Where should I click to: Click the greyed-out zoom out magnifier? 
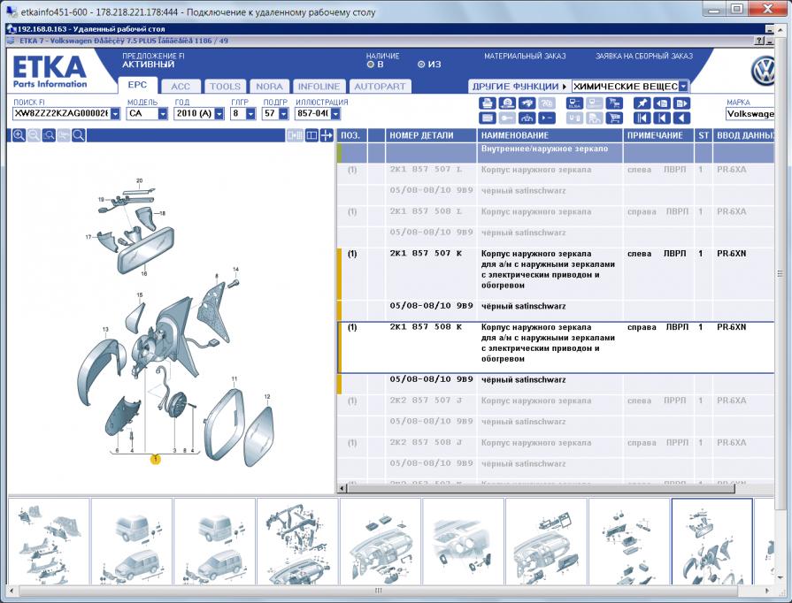[34, 135]
